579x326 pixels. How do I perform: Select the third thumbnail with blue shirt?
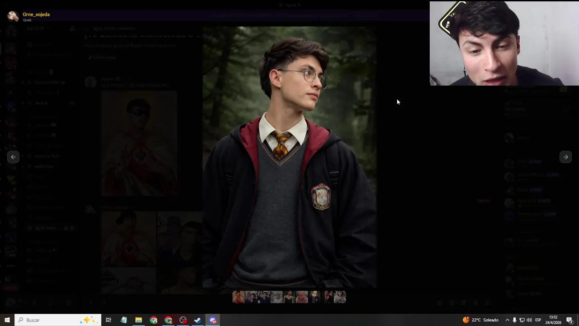coord(264,297)
